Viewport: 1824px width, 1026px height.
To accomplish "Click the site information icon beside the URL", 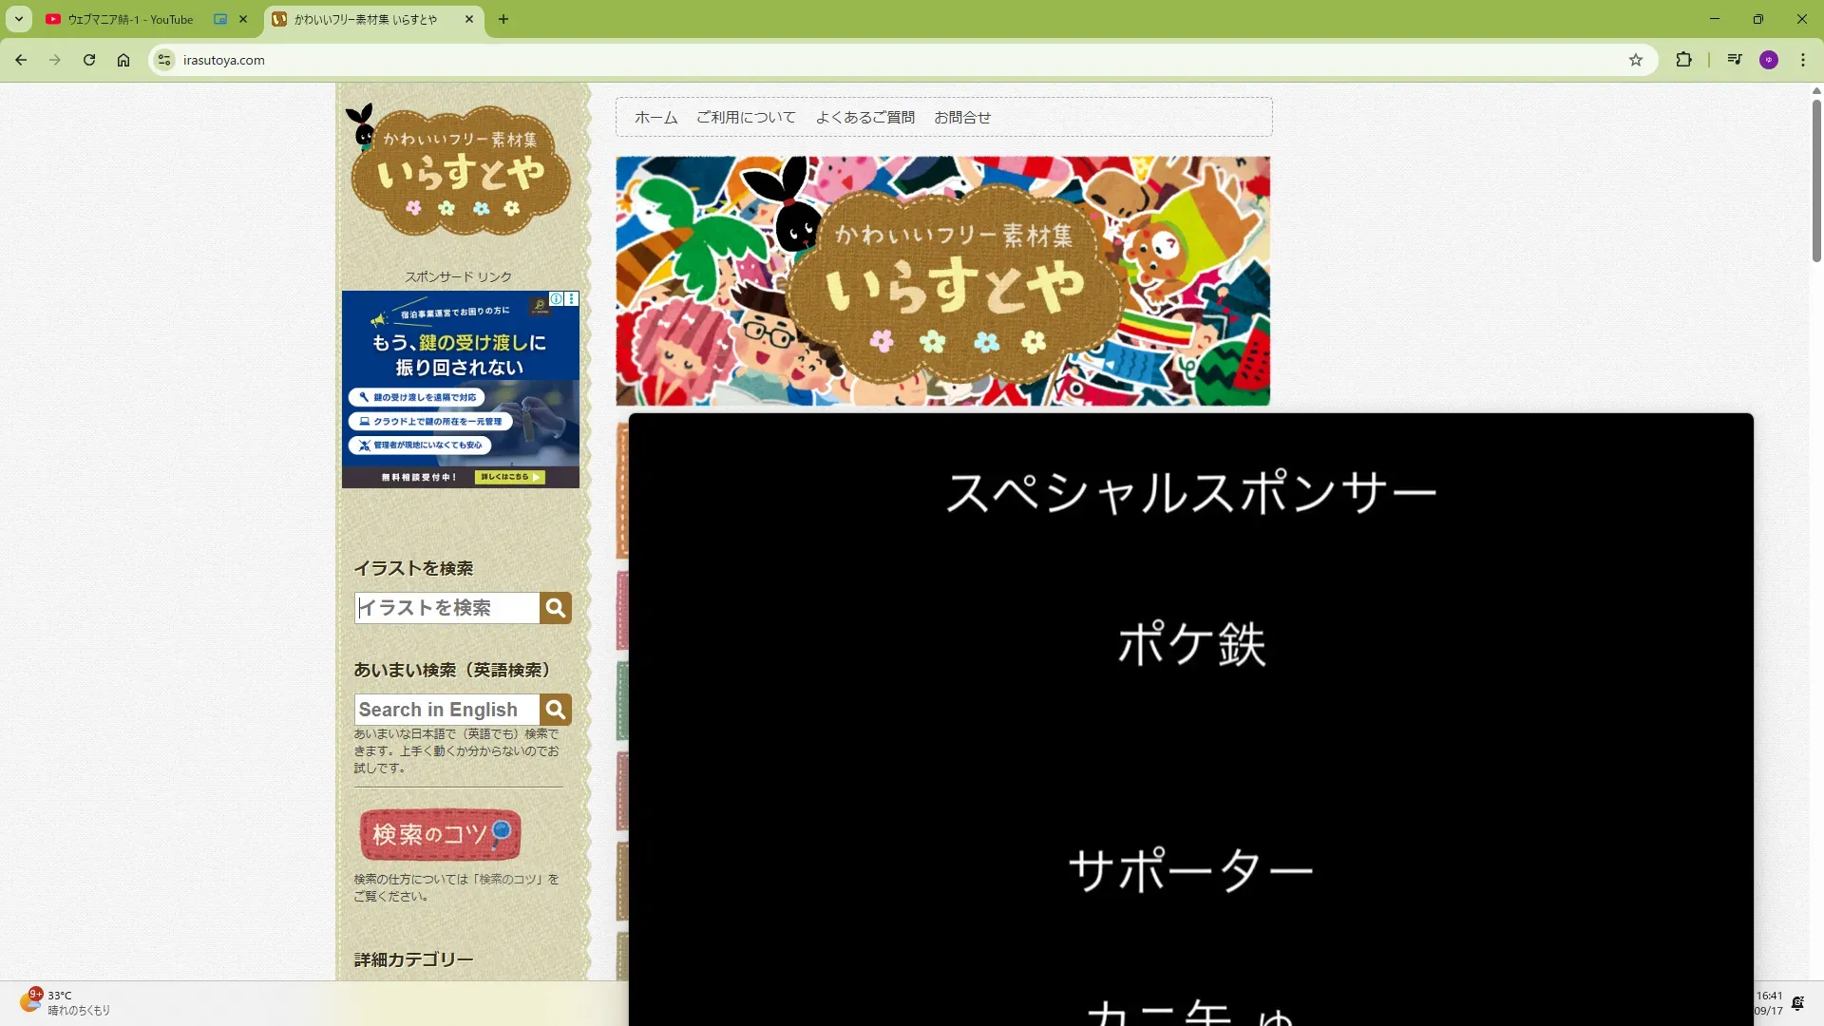I will 164,60.
